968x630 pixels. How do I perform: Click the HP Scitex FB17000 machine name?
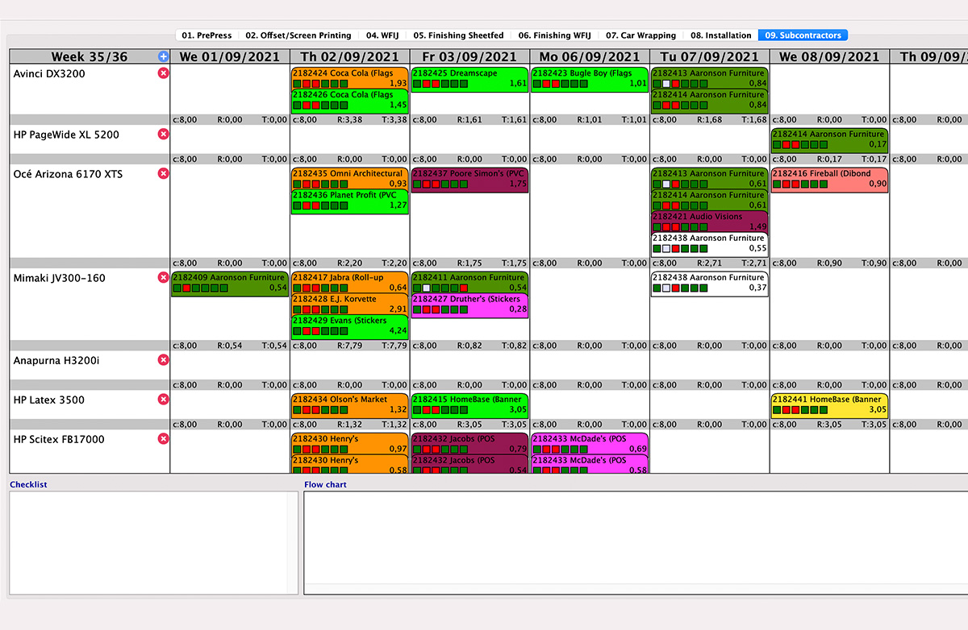click(x=59, y=439)
